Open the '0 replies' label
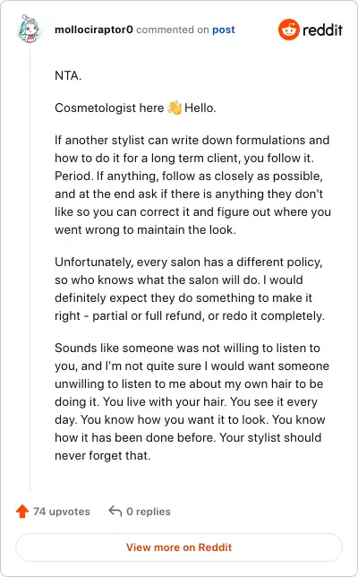This screenshot has height=577, width=358. coord(149,512)
